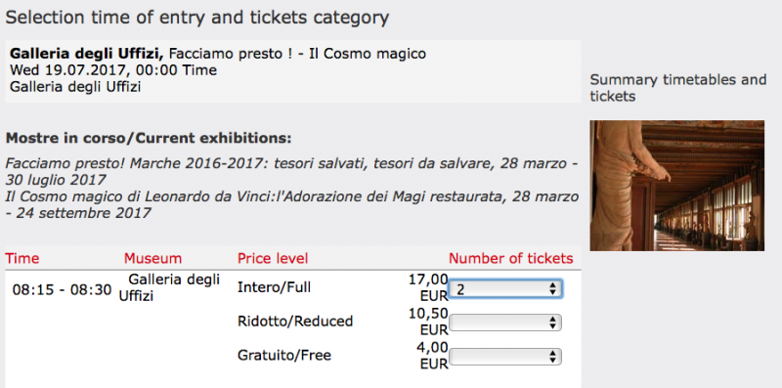Image resolution: width=782 pixels, height=388 pixels.
Task: Click the Intero/Full price level label
Action: pyautogui.click(x=274, y=287)
